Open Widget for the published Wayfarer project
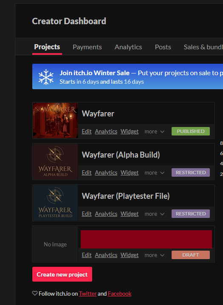 pyautogui.click(x=130, y=132)
